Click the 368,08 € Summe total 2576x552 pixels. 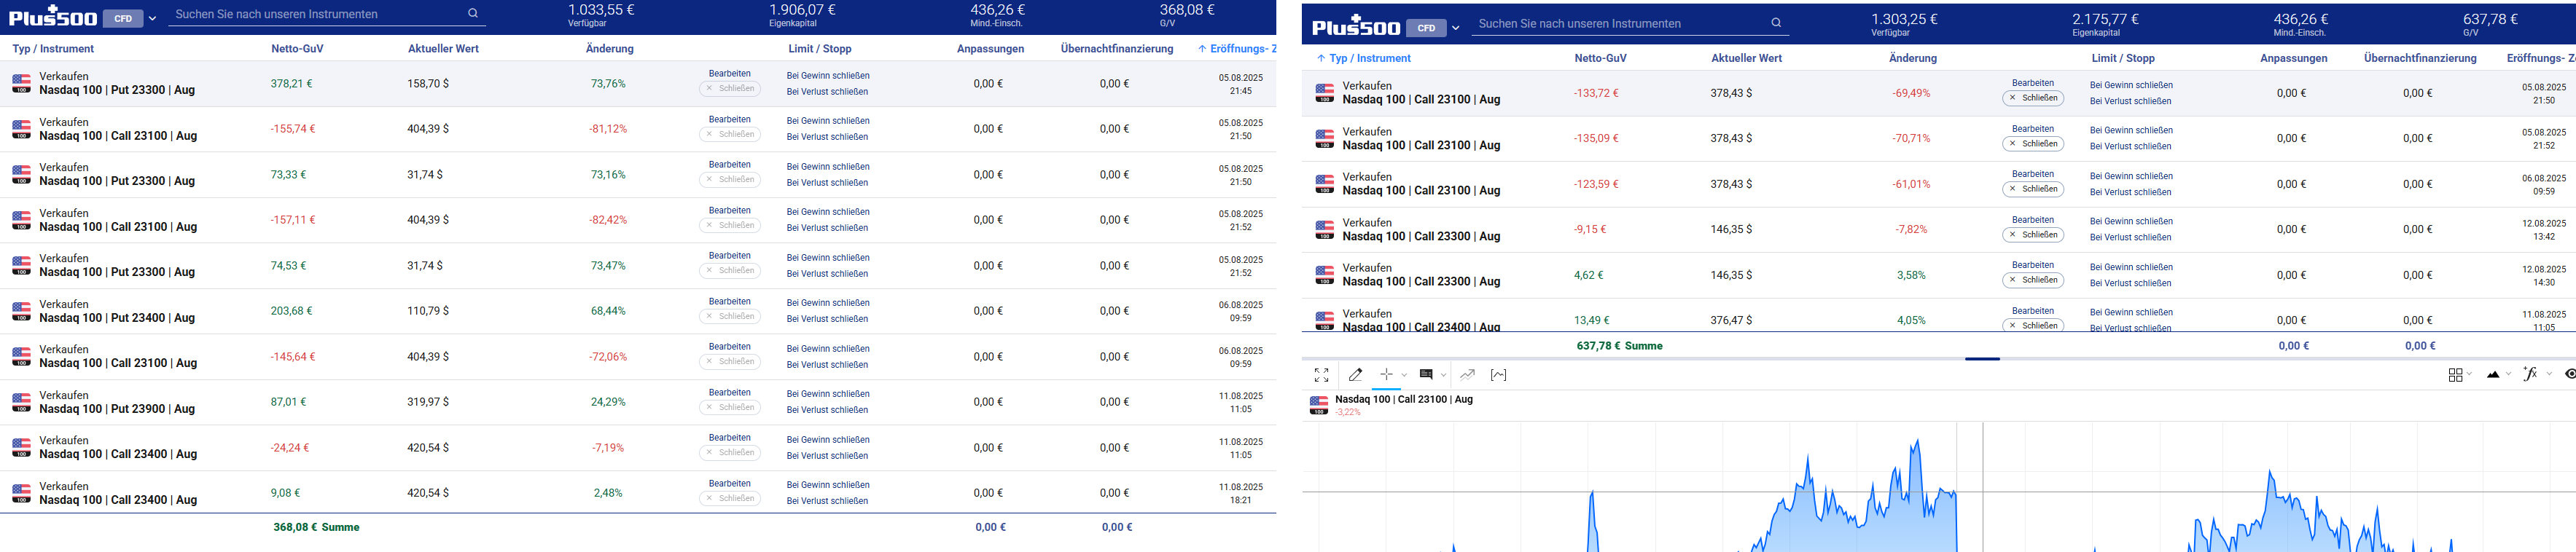tap(316, 527)
